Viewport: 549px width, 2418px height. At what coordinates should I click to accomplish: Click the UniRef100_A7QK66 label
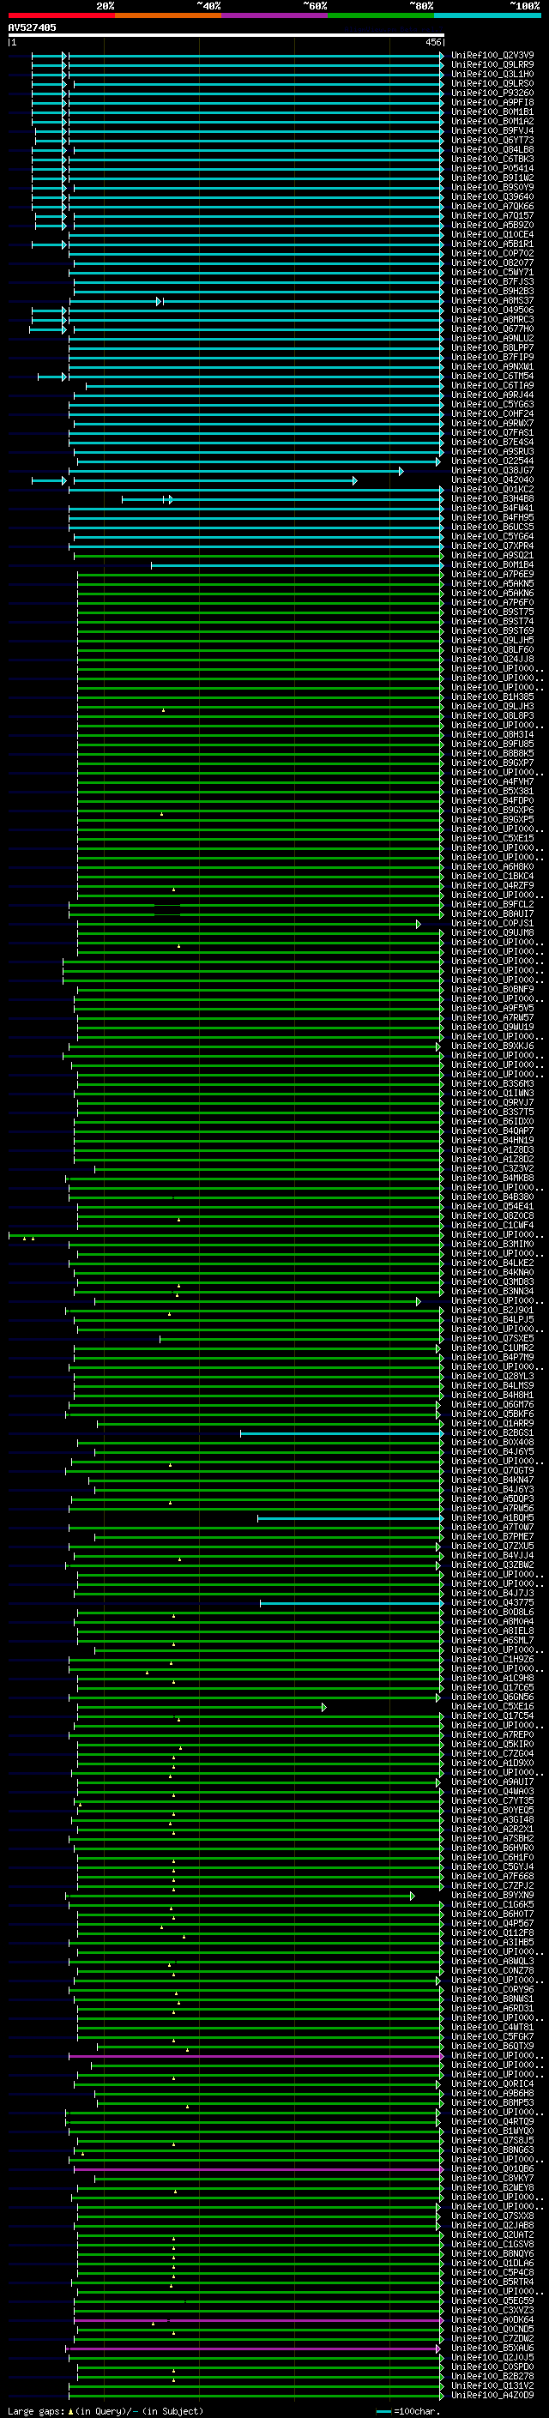click(492, 207)
